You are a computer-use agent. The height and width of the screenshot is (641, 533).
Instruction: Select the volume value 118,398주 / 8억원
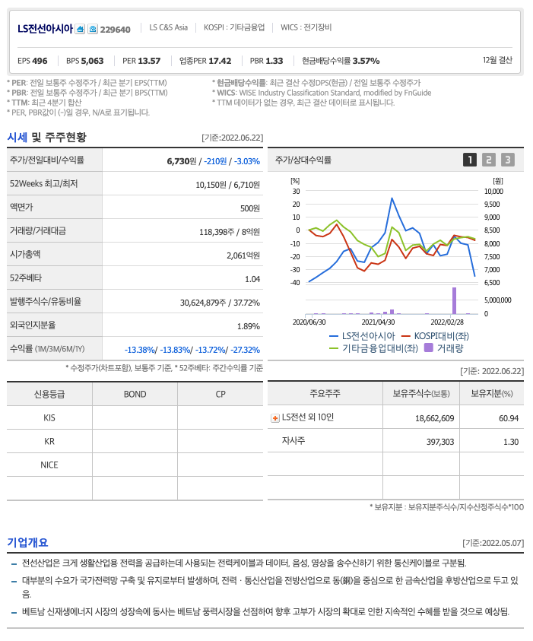[230, 232]
